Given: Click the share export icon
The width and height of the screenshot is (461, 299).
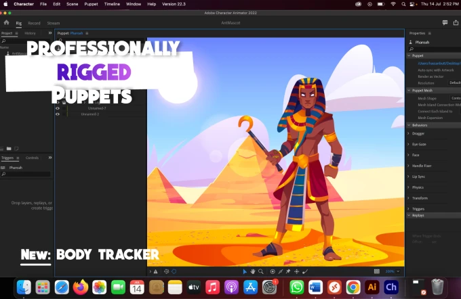Looking at the screenshot, I should point(456,22).
